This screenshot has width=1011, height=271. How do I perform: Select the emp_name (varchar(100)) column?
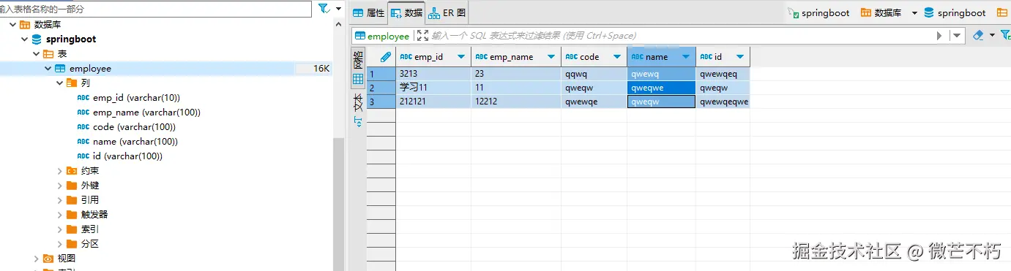(x=146, y=112)
